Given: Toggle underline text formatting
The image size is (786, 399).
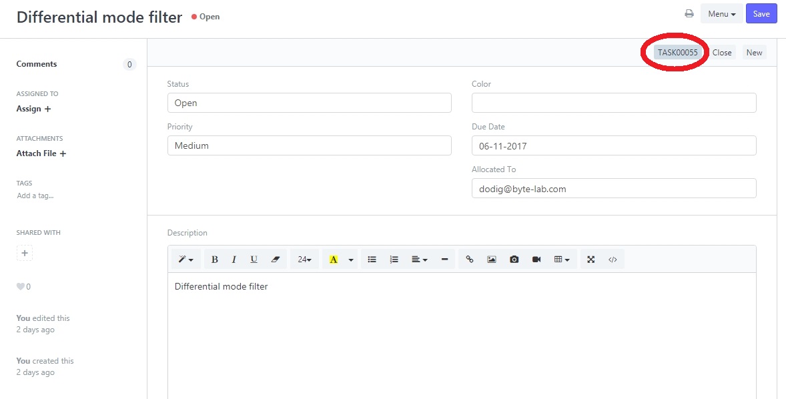Looking at the screenshot, I should (x=254, y=260).
